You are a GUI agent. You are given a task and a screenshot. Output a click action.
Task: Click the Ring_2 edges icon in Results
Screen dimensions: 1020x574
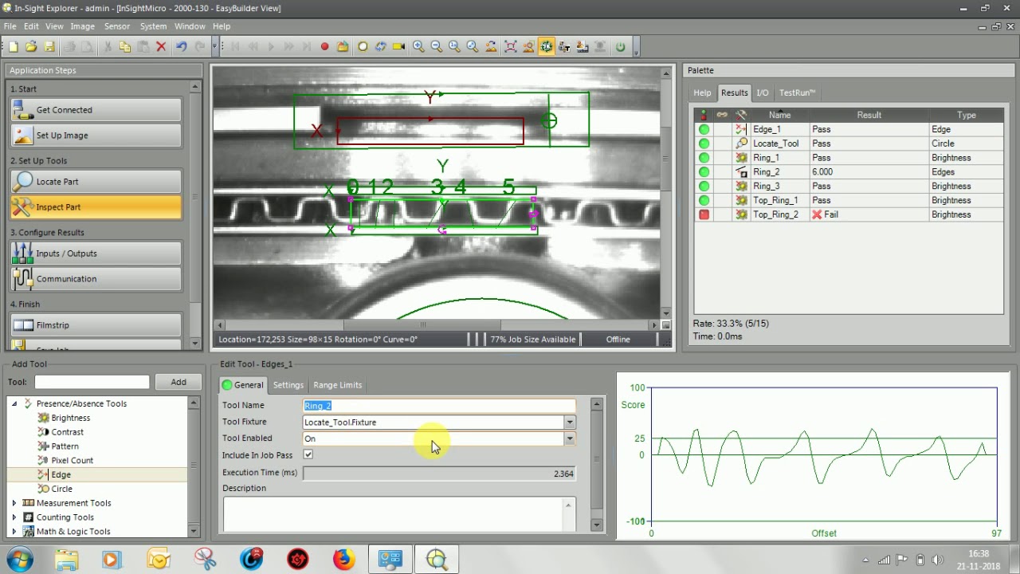[x=742, y=172]
